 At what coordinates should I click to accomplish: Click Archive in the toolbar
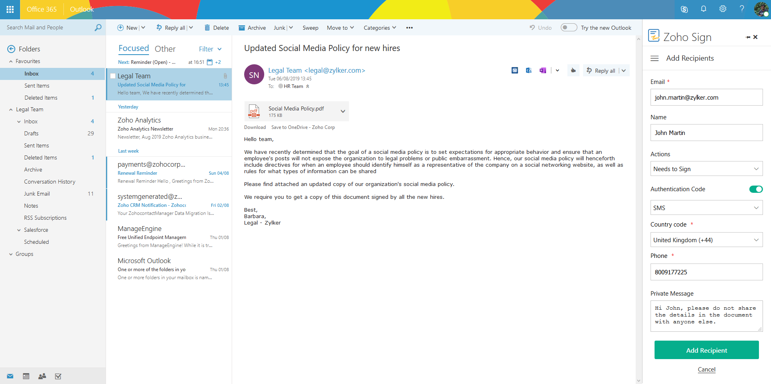tap(252, 28)
